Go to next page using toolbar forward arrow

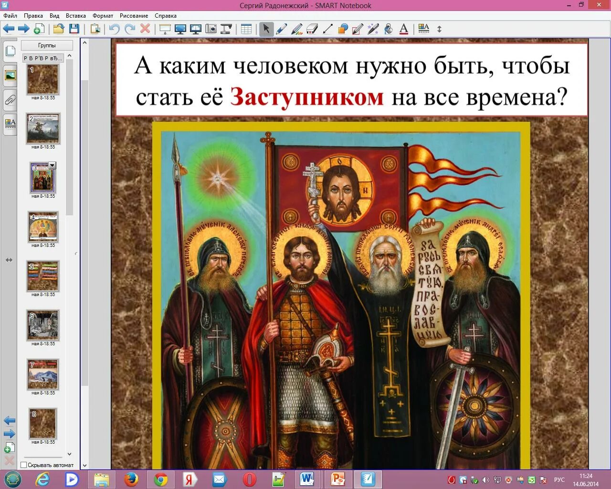(x=23, y=29)
